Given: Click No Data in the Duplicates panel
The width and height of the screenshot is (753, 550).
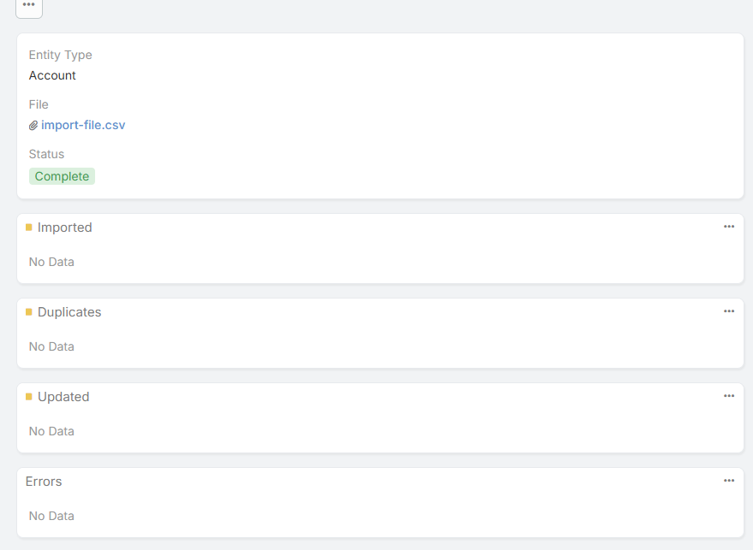Looking at the screenshot, I should 51,346.
